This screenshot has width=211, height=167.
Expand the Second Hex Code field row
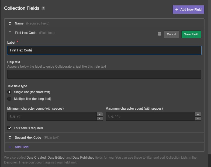[x=104, y=138]
